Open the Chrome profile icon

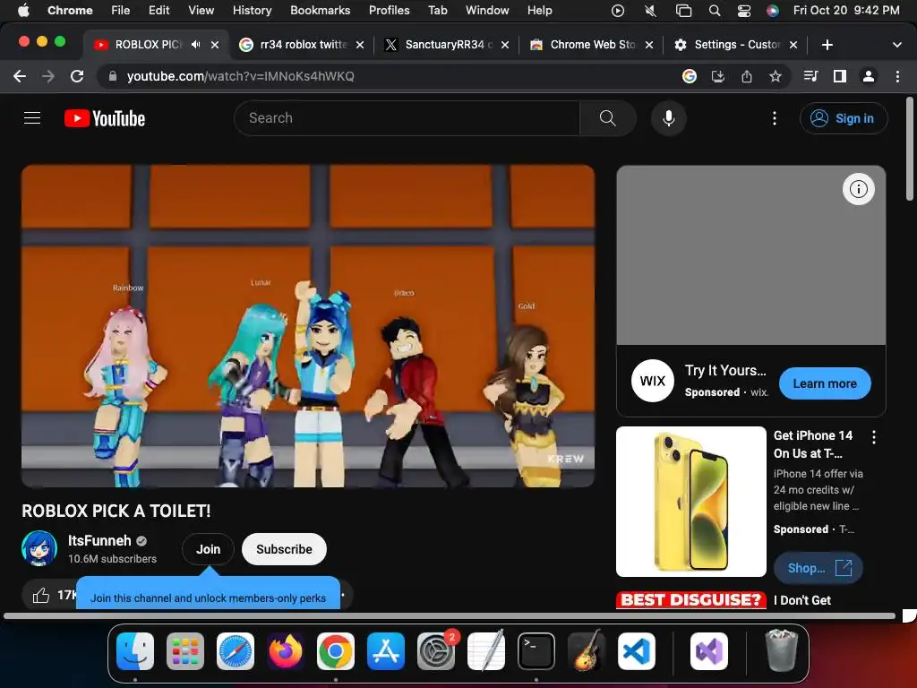coord(869,76)
